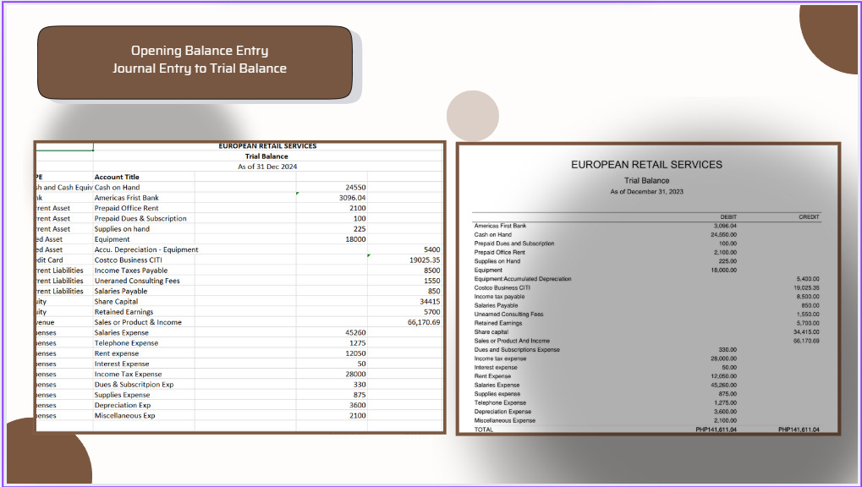This screenshot has width=862, height=487.
Task: Click spreadsheet 'Telephone Expense' cell
Action: [x=126, y=343]
